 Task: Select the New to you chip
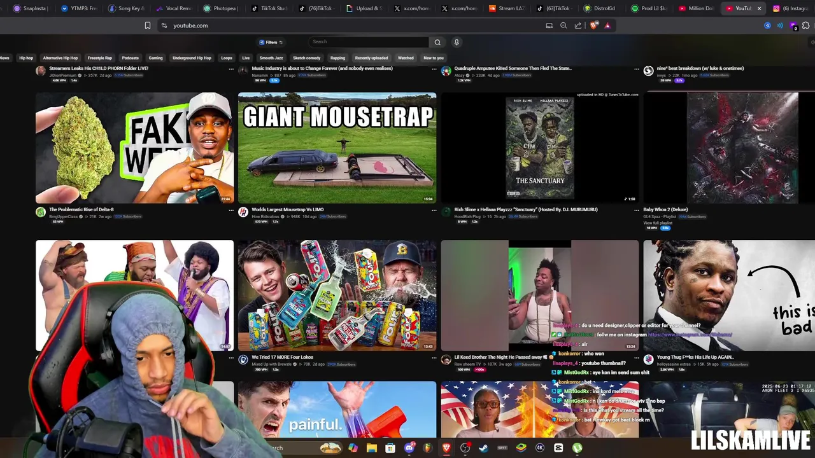[434, 58]
